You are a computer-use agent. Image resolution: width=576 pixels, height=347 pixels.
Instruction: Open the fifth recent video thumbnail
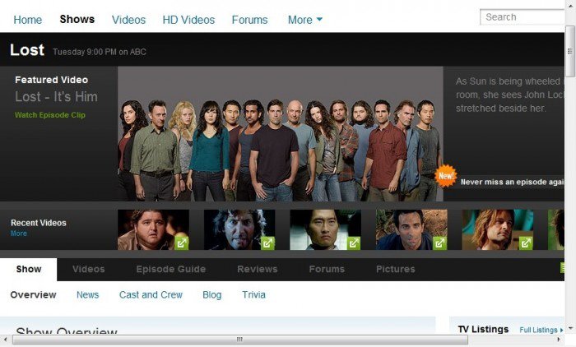[x=497, y=229]
